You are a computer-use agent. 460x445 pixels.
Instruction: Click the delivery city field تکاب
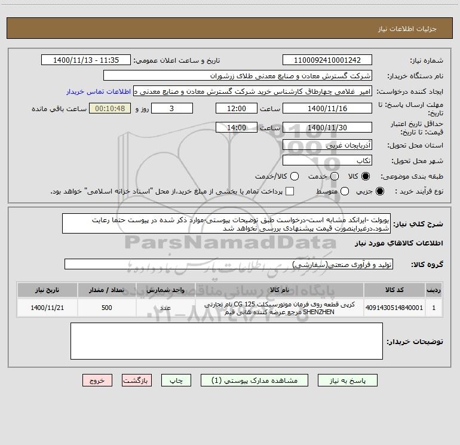[x=327, y=161]
